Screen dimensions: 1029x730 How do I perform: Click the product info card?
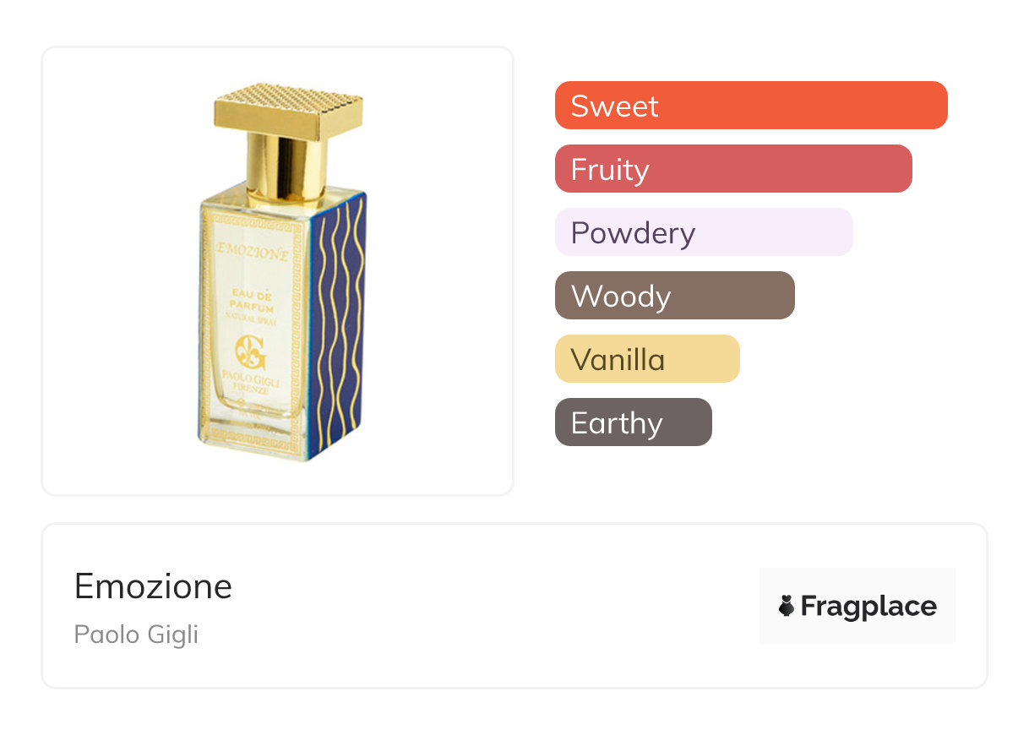pos(514,606)
